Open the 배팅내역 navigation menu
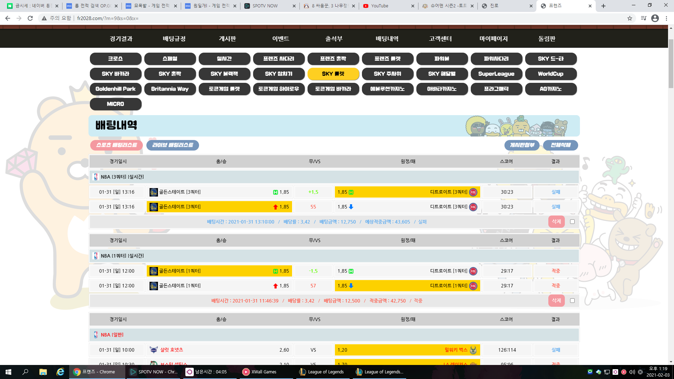Screen dimensions: 674x379 (387, 39)
